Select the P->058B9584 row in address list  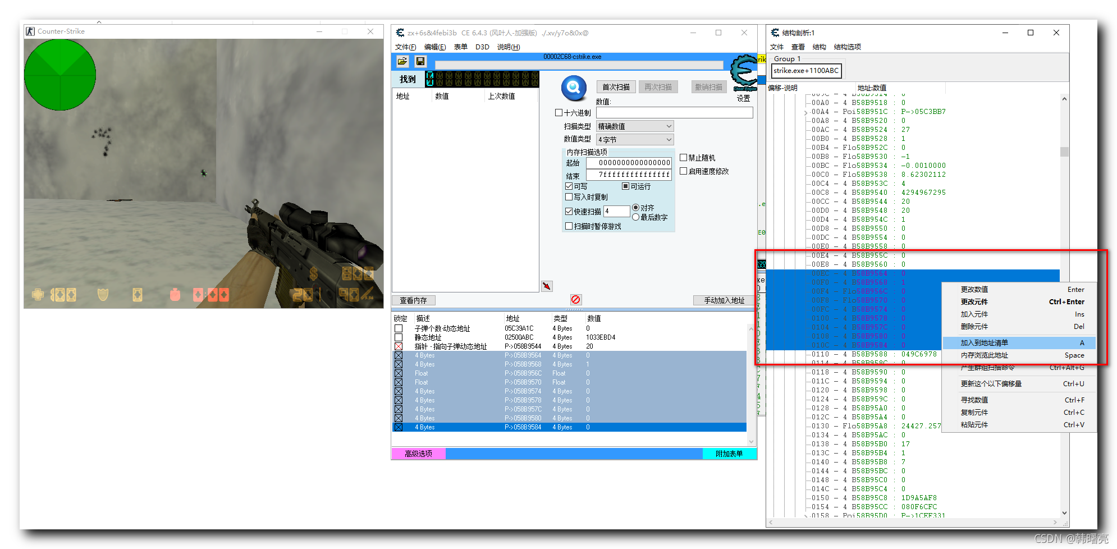tap(569, 427)
